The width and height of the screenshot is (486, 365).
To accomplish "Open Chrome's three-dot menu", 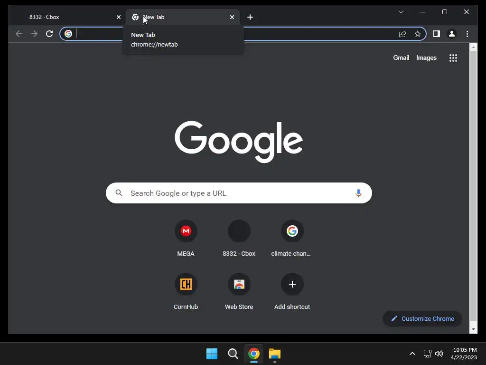I will pos(467,34).
